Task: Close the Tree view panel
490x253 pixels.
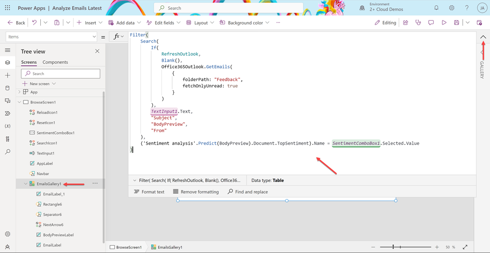Action: tap(97, 51)
